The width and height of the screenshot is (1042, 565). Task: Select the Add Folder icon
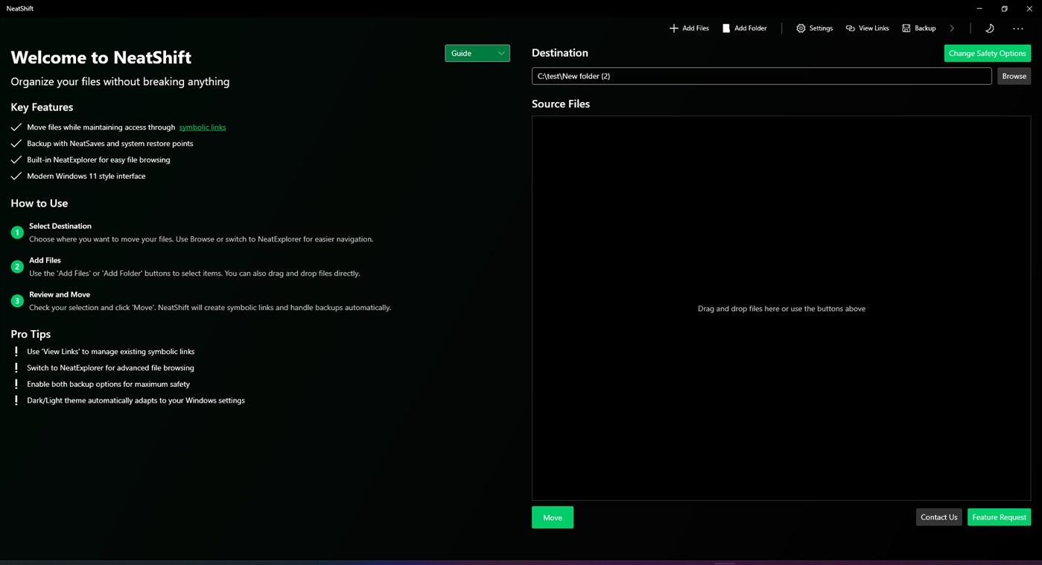(x=726, y=28)
